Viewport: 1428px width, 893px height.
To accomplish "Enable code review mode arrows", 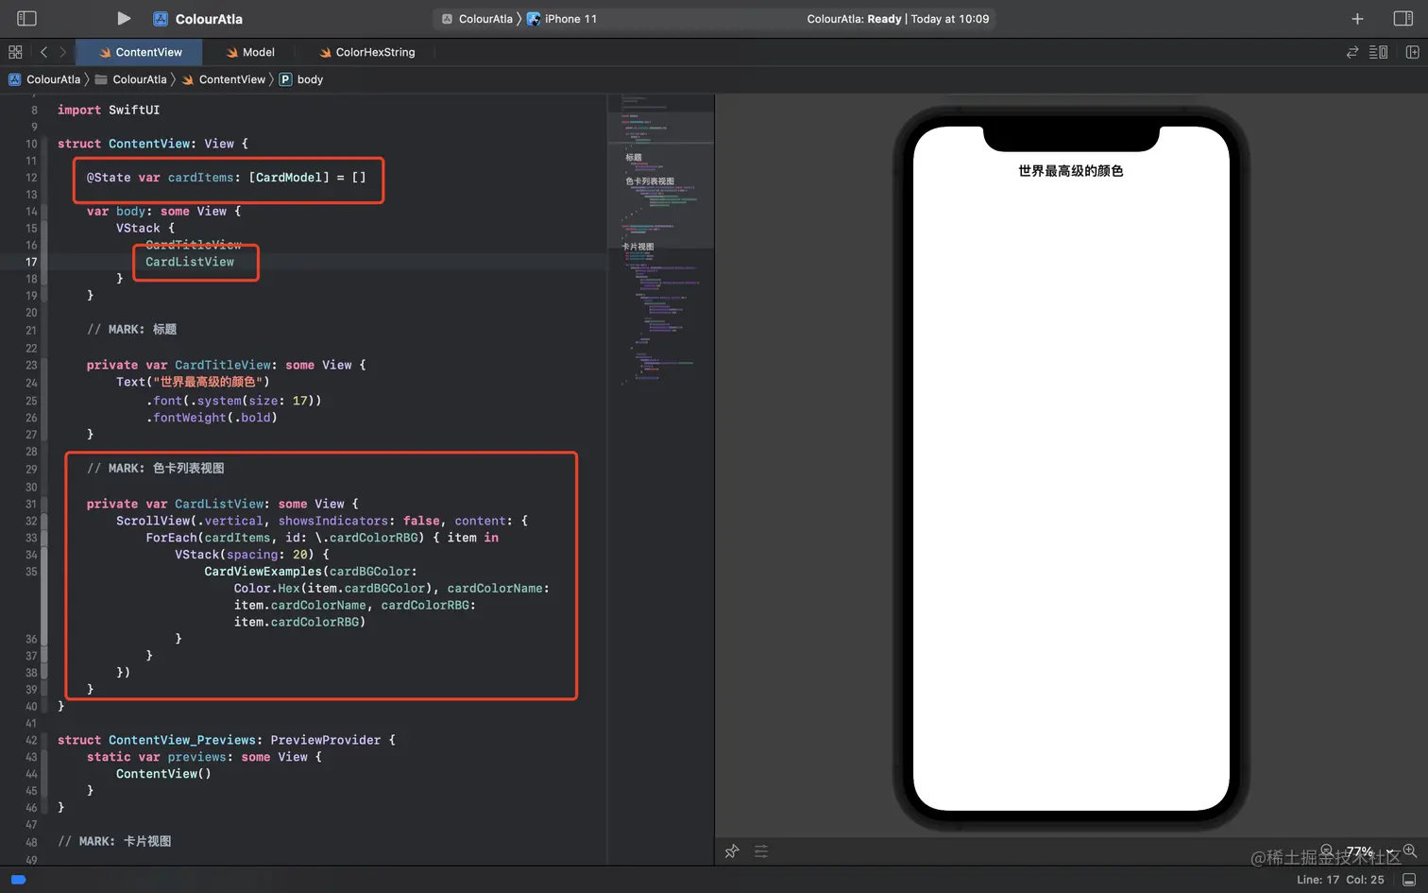I will pyautogui.click(x=1352, y=52).
